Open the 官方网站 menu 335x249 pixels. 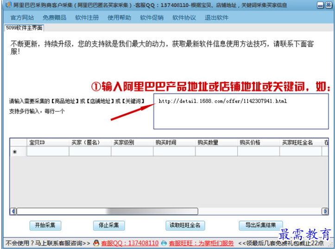[22, 18]
